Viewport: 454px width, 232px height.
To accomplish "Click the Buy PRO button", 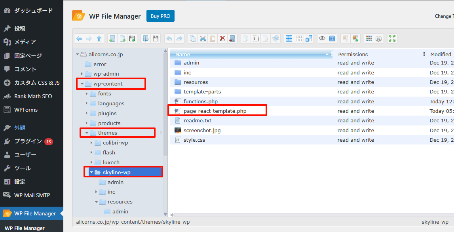I will 160,16.
